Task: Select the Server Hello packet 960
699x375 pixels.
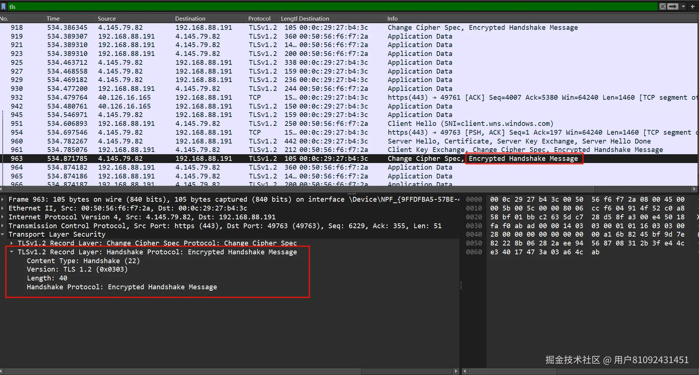Action: tap(349, 141)
